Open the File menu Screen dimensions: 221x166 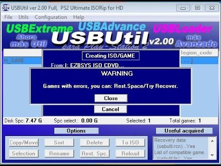8,17
